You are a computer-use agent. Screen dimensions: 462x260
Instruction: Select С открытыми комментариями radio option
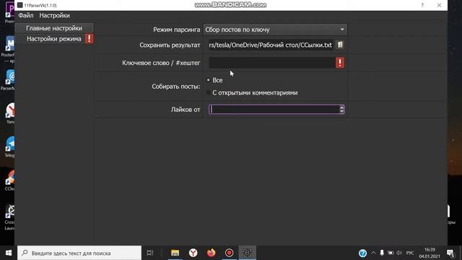[x=252, y=92]
